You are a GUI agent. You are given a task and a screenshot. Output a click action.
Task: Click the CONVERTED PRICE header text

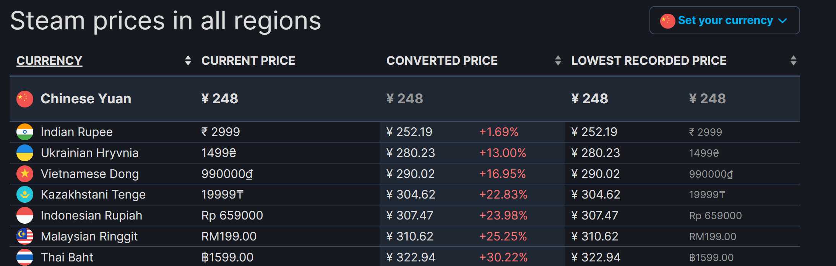point(442,61)
